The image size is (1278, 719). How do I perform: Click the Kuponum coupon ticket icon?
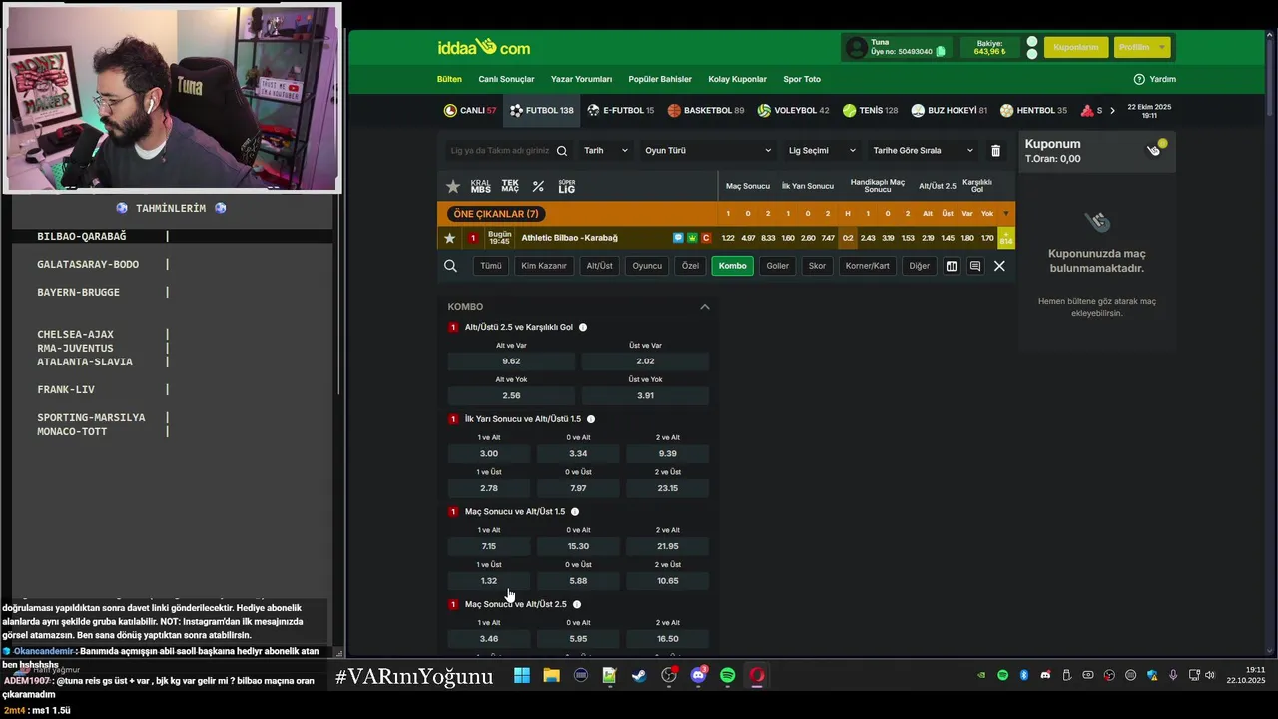coord(1156,148)
